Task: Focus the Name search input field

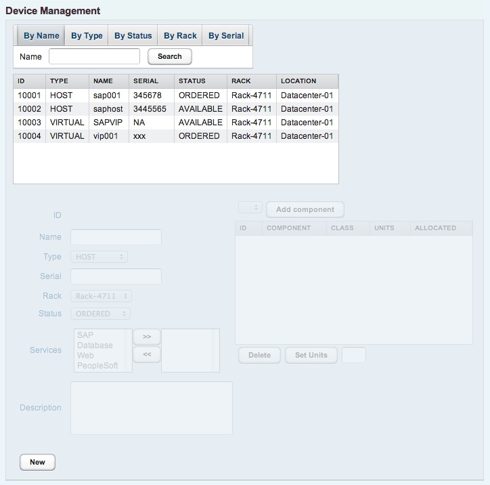Action: (94, 56)
